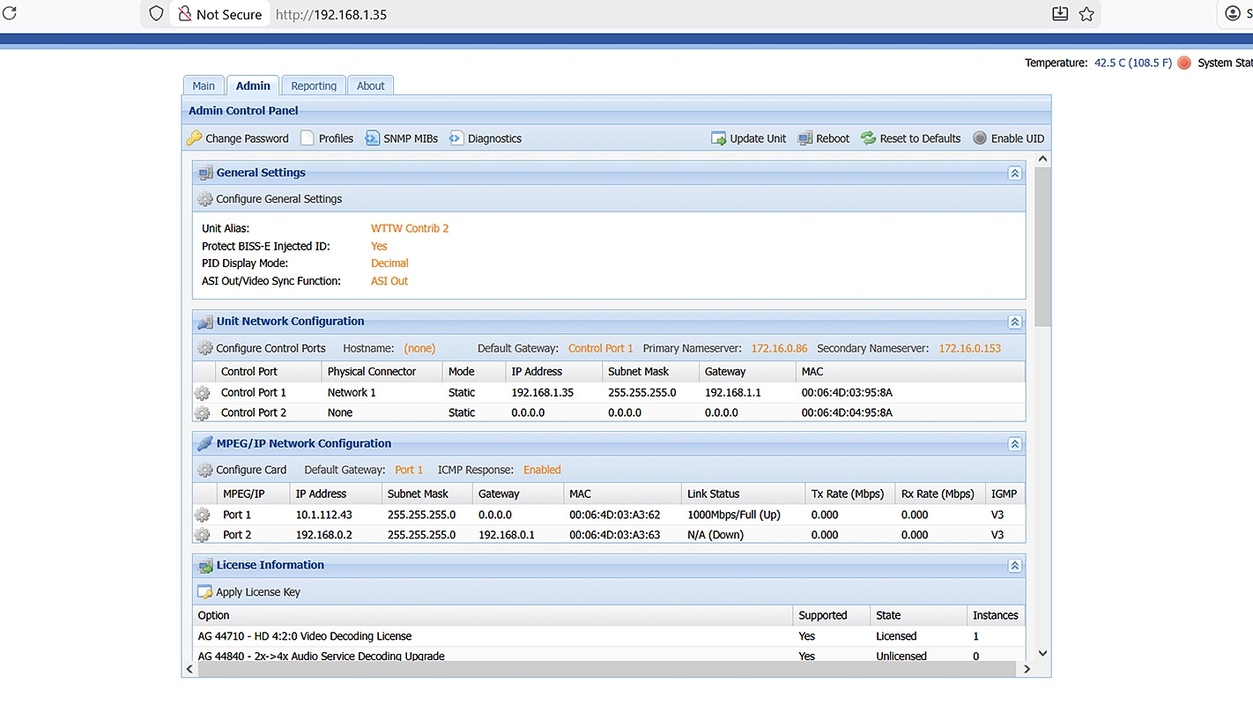Screen dimensions: 1253x705
Task: Open the Diagnostics tool
Action: pyautogui.click(x=486, y=138)
